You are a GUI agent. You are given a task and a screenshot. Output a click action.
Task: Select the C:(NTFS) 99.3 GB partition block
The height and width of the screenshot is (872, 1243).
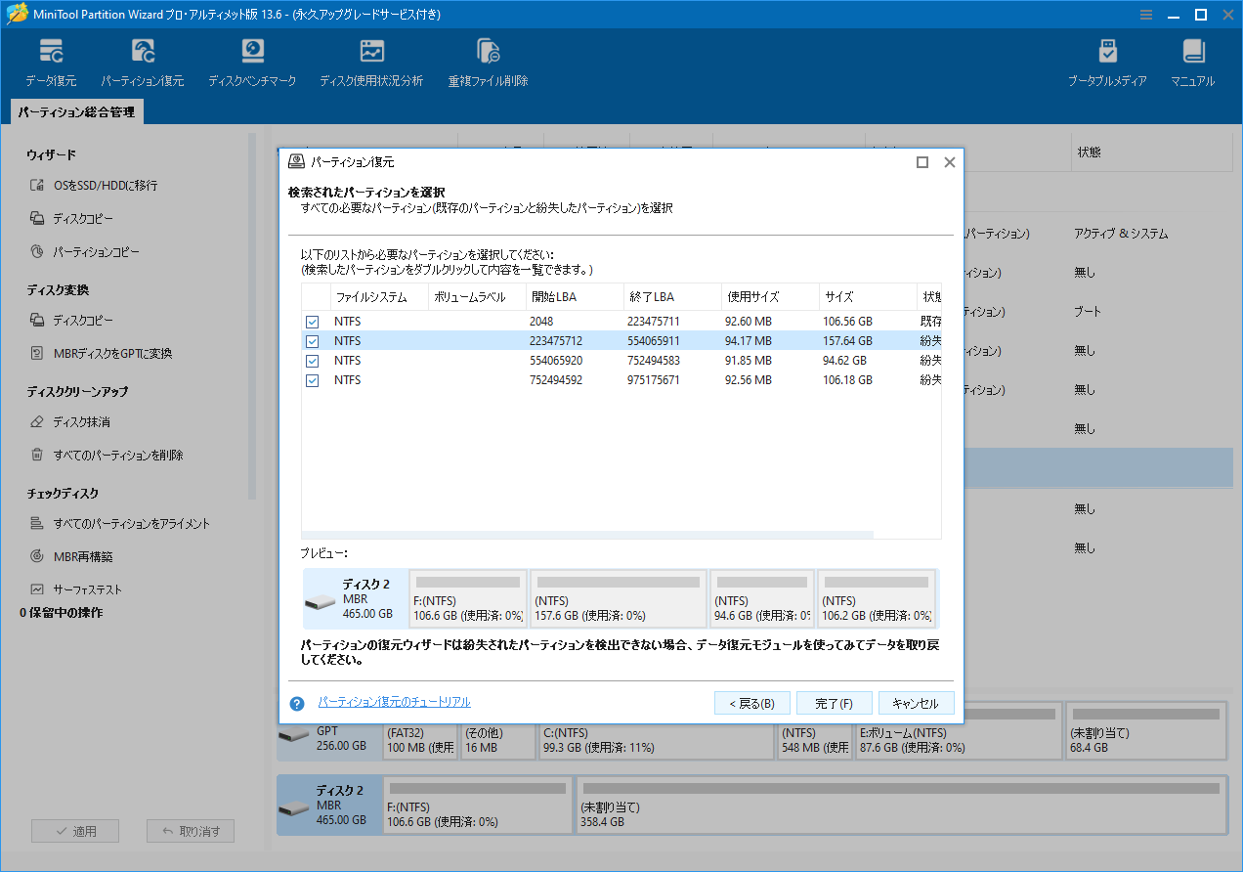(656, 732)
